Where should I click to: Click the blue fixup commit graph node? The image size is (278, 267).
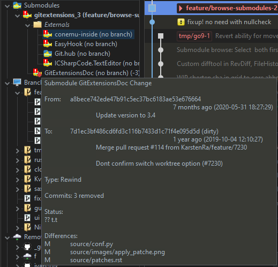point(152,22)
